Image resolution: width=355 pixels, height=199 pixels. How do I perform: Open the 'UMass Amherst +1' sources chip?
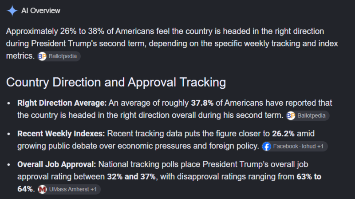coord(69,189)
